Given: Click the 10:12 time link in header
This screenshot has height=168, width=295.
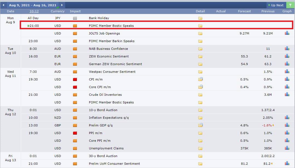Looking at the screenshot, I should tap(34, 11).
